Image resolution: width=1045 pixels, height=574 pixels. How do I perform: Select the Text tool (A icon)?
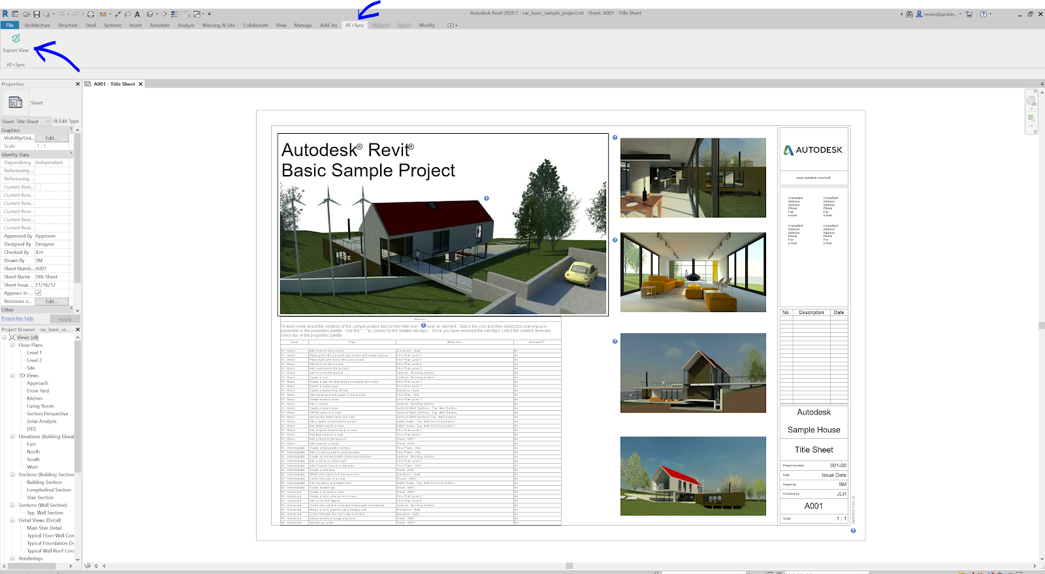click(137, 14)
